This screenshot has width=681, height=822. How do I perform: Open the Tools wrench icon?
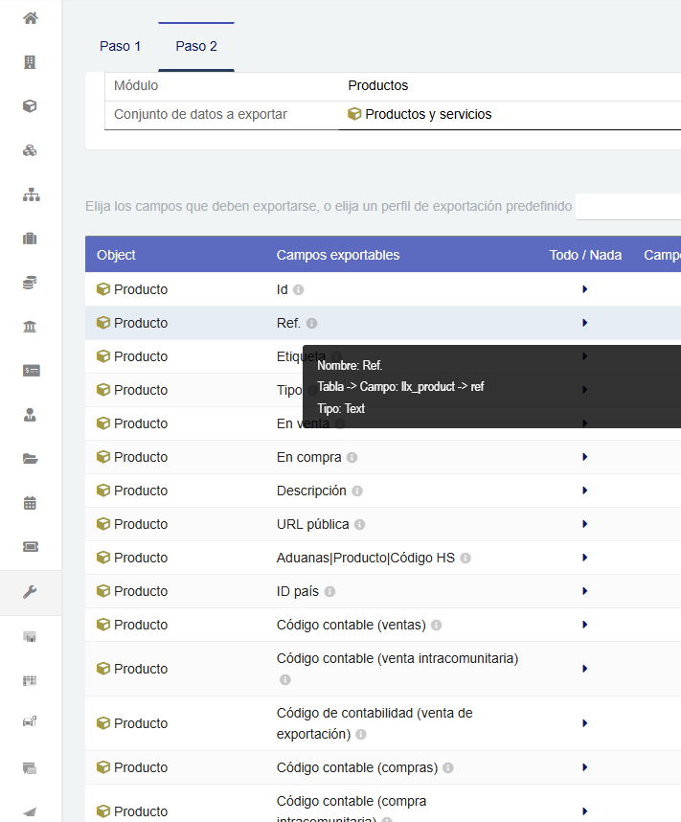coord(30,592)
